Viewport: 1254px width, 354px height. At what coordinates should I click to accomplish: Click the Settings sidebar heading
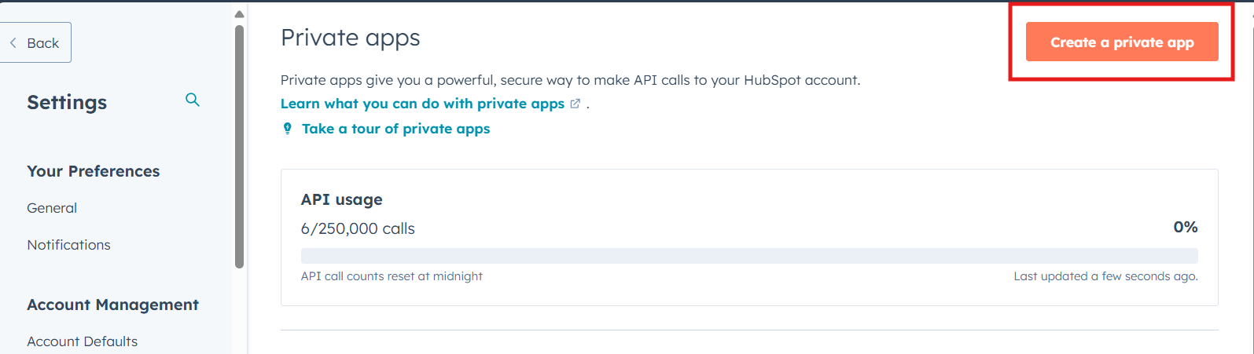click(67, 103)
